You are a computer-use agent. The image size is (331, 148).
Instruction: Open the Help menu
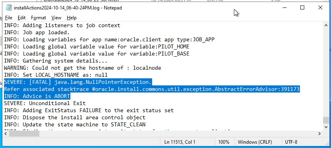point(72,18)
